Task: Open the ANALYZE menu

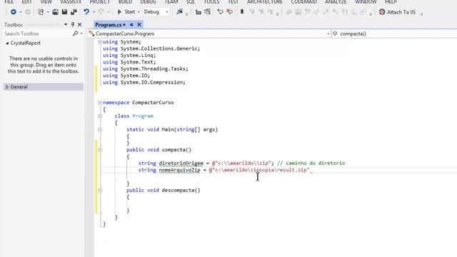Action: [336, 2]
